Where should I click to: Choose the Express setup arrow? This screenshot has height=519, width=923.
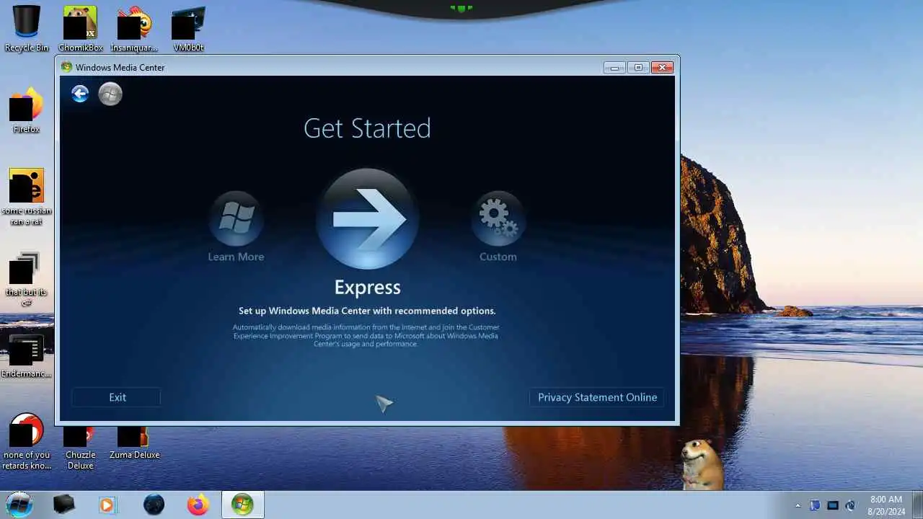coord(367,219)
